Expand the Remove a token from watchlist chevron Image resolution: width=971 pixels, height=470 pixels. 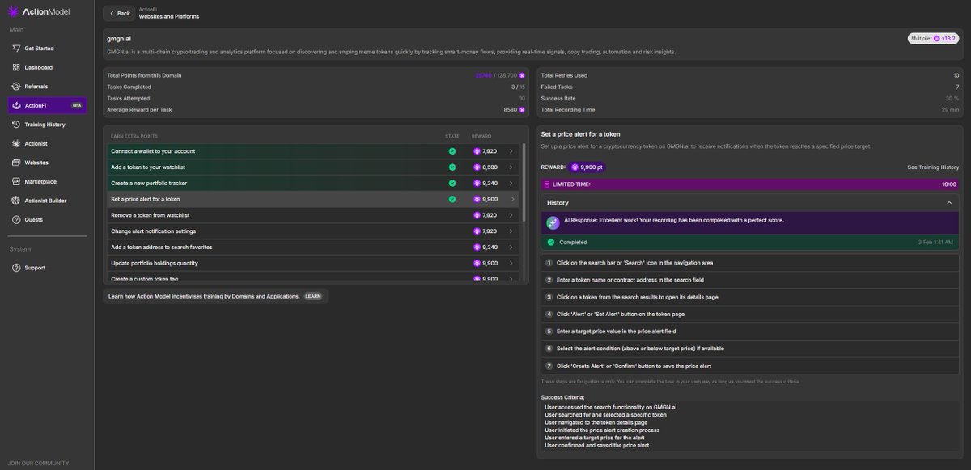pyautogui.click(x=511, y=215)
